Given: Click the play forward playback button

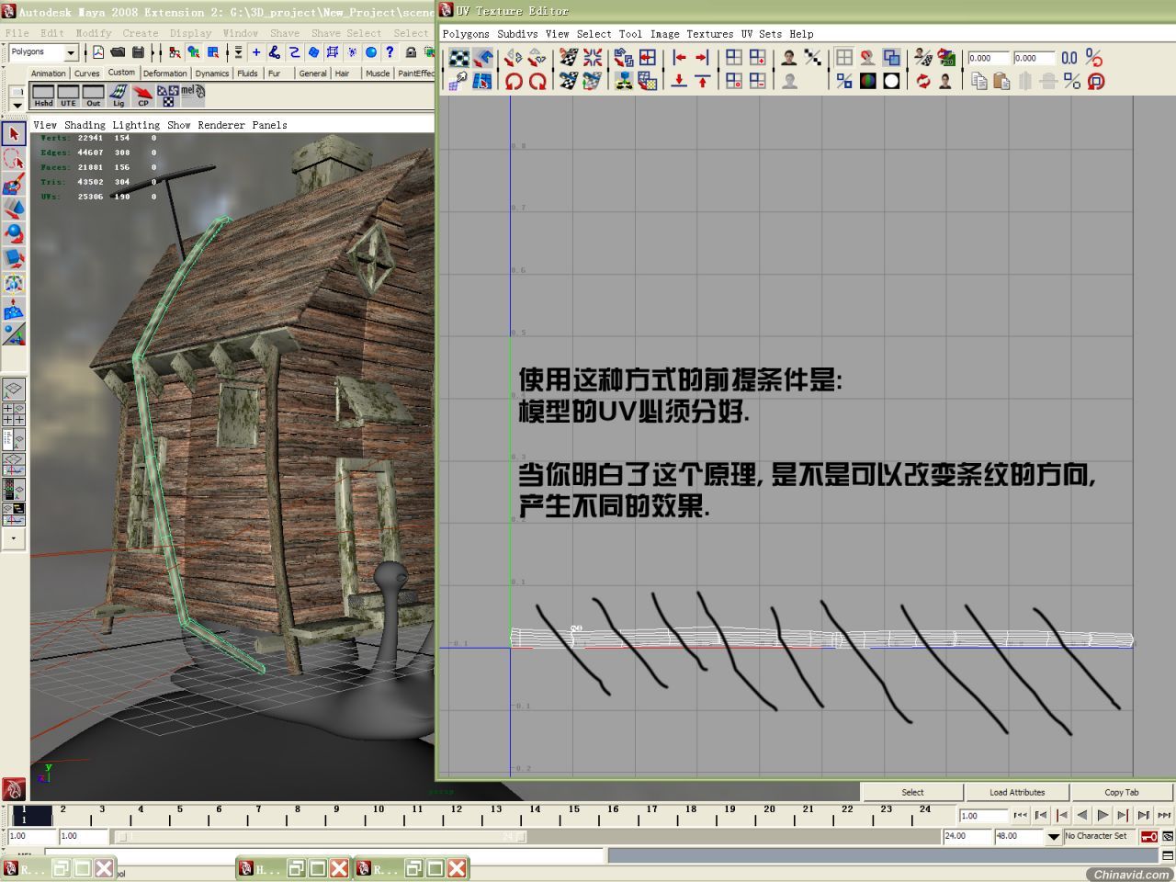Looking at the screenshot, I should (x=1102, y=815).
